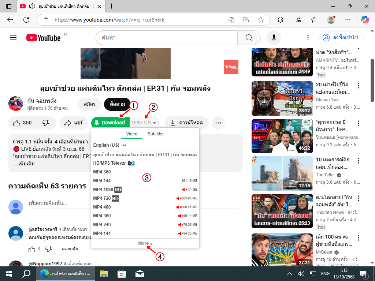Open the English (US) language dropdown
Screen dimensions: 375x281
110,145
